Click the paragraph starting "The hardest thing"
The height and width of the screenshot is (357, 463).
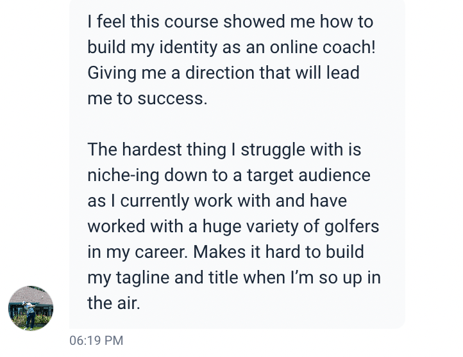234,226
